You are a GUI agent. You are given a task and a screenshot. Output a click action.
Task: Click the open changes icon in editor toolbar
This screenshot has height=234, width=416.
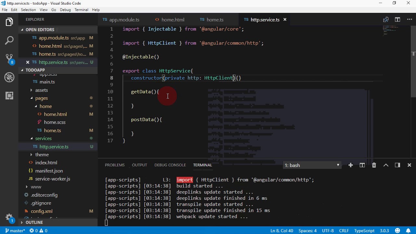coord(386,20)
